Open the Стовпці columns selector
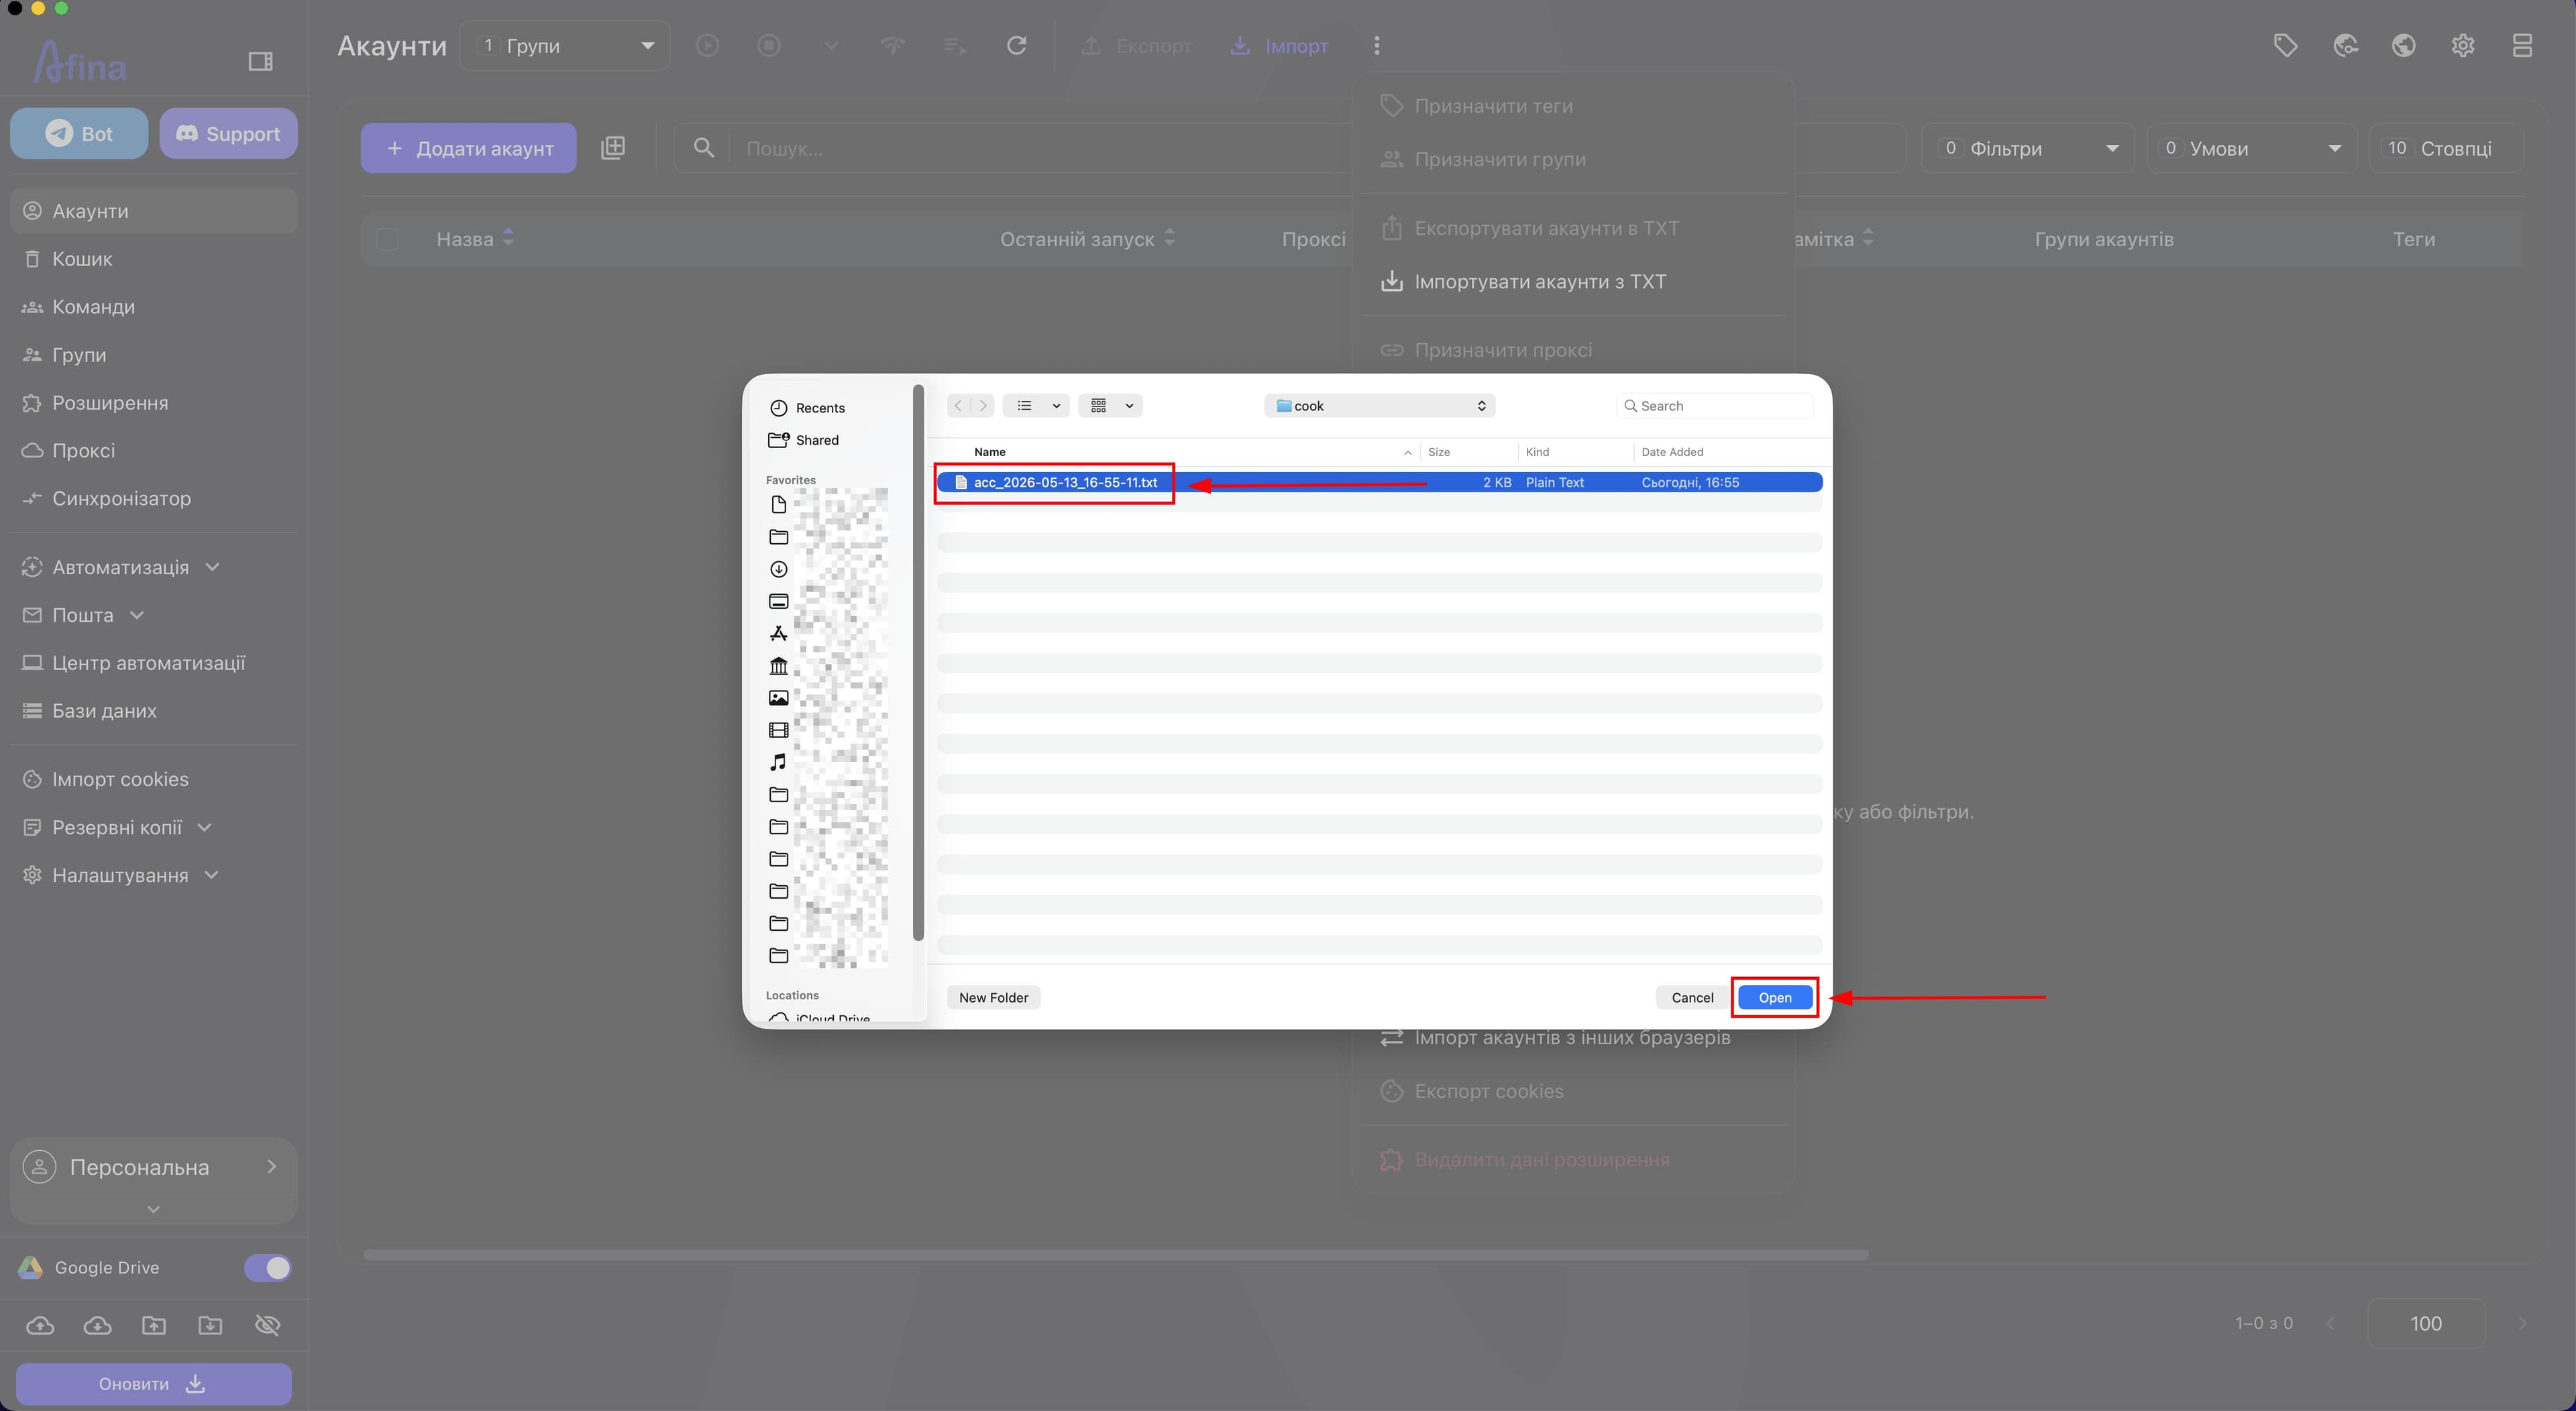The image size is (2576, 1411). point(2445,148)
